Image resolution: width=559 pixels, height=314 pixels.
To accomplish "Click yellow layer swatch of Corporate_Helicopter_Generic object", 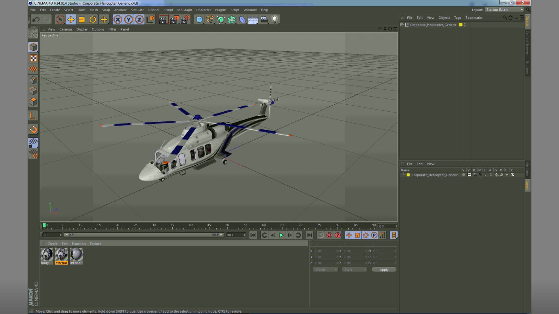I will click(x=460, y=25).
